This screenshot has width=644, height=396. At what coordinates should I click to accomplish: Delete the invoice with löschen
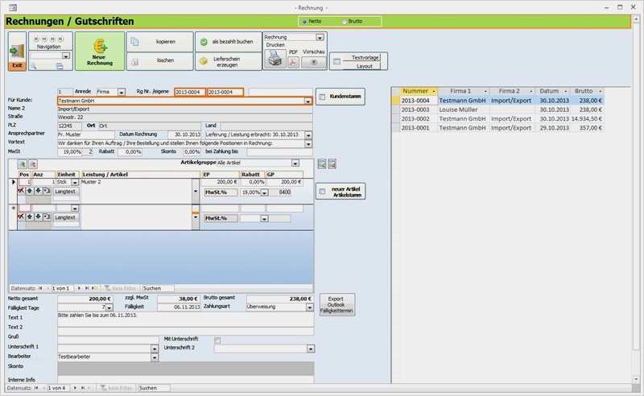pos(159,61)
